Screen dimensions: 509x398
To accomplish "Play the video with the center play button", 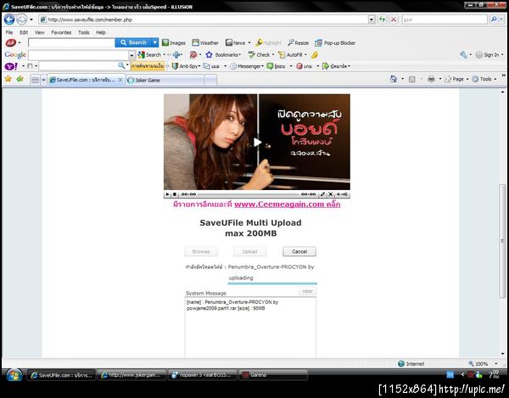I will coord(257,142).
